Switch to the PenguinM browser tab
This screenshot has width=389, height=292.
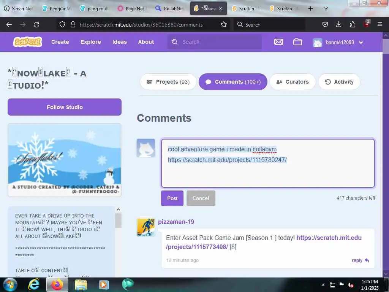[x=57, y=9]
